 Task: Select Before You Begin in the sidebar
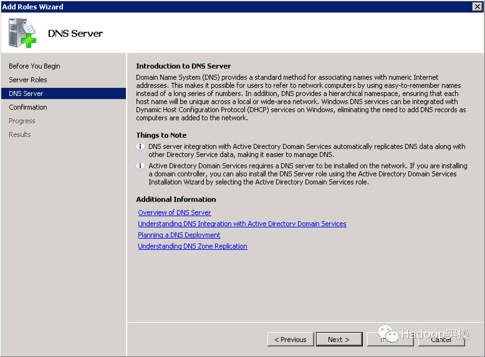[34, 66]
